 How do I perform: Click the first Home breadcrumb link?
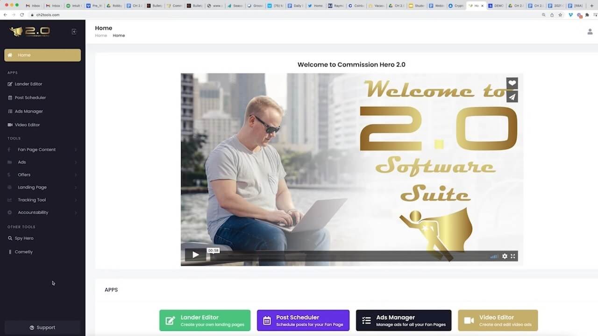coord(101,35)
